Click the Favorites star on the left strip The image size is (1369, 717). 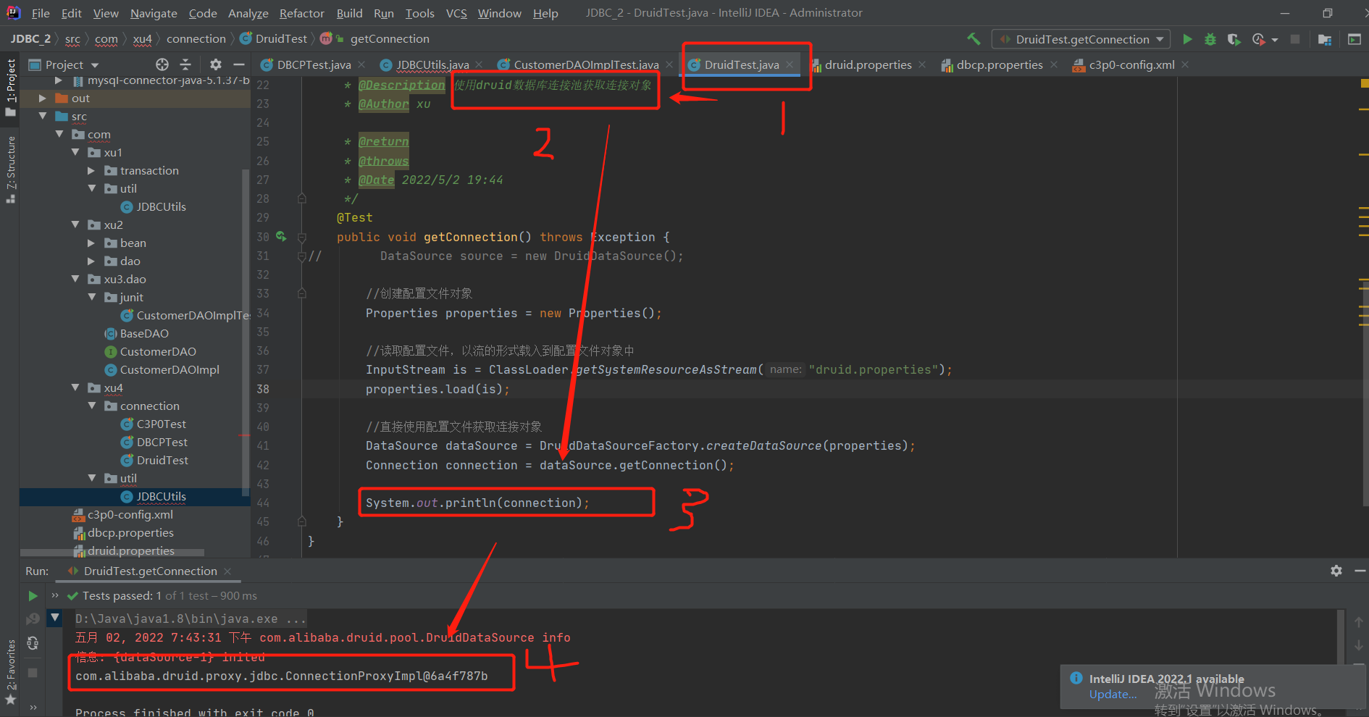[10, 700]
